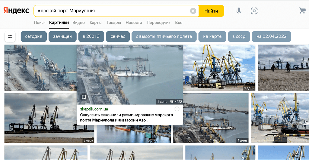Click into the search input field

pos(112,11)
